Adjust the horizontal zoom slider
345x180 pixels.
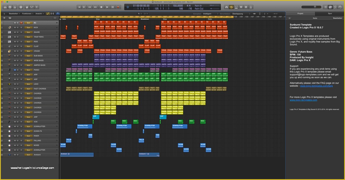coord(280,13)
